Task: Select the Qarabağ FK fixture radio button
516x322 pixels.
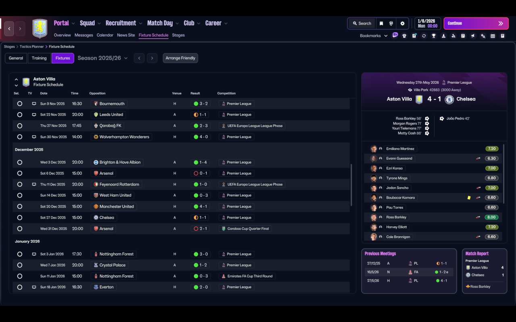Action: tap(19, 126)
